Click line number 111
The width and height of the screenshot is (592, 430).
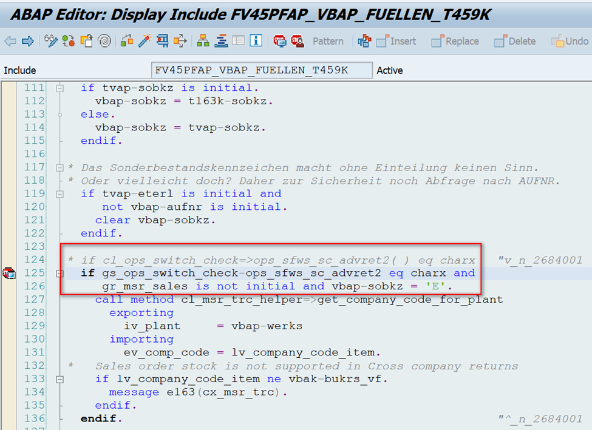click(35, 88)
